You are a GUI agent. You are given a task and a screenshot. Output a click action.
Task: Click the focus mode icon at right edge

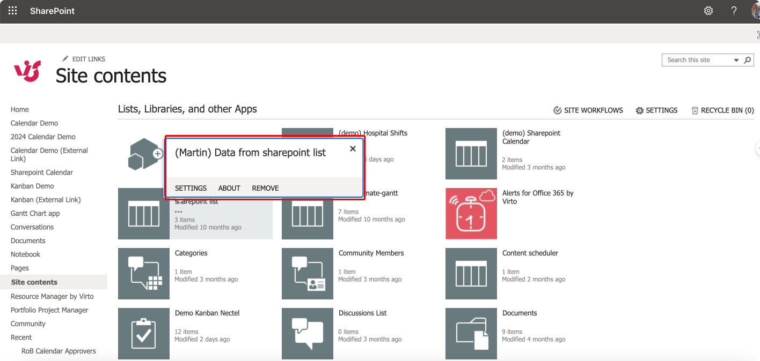point(758,34)
